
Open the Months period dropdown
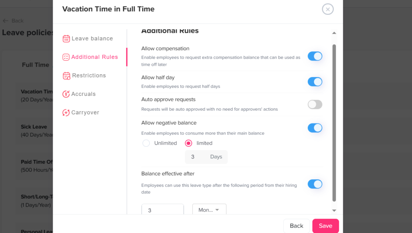tap(209, 210)
